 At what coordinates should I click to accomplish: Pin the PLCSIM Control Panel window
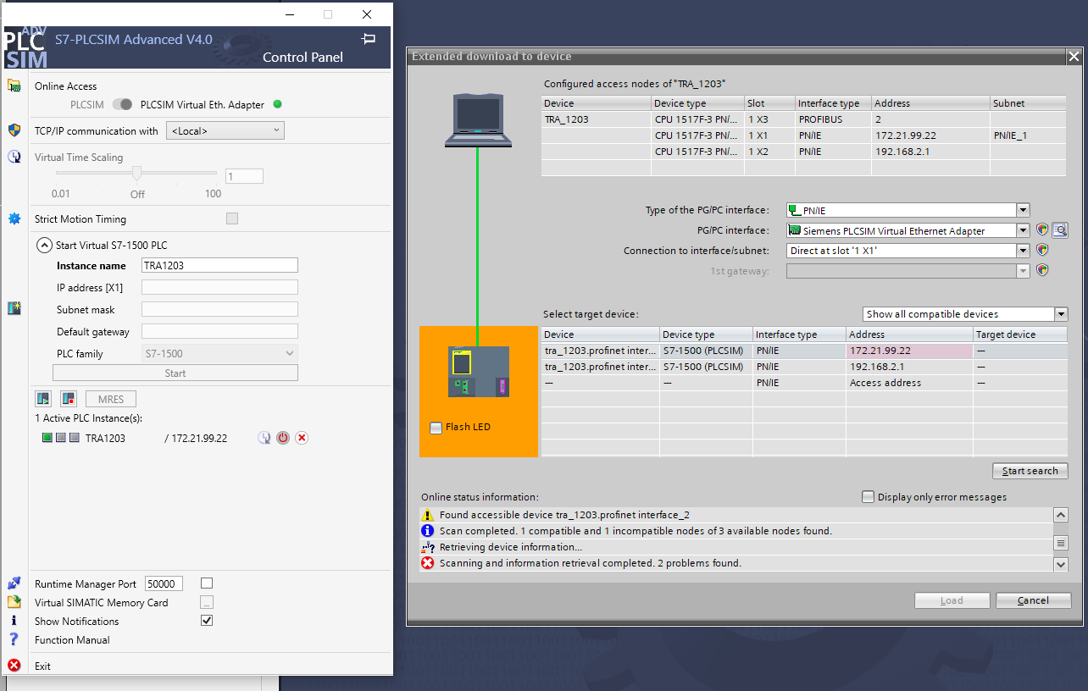(x=369, y=39)
